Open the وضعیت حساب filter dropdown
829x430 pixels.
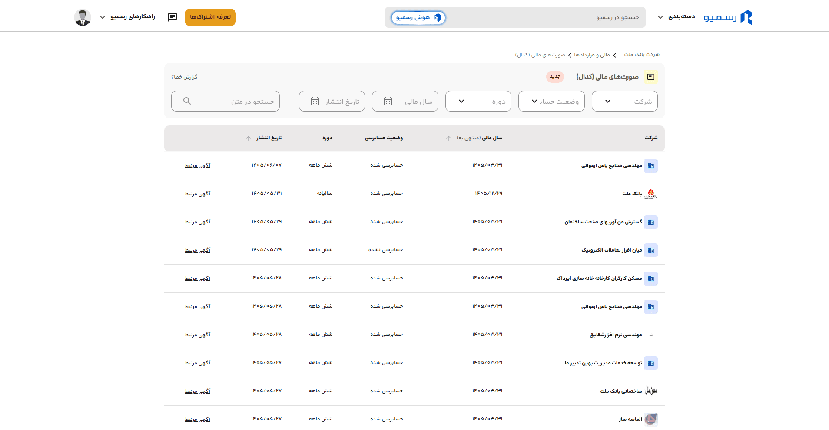pos(551,101)
